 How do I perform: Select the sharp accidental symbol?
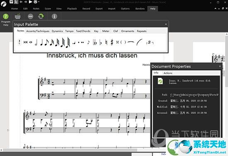(x=112, y=42)
